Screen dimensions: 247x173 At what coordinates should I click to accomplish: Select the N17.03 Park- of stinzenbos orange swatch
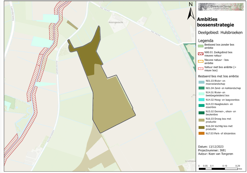201,133
